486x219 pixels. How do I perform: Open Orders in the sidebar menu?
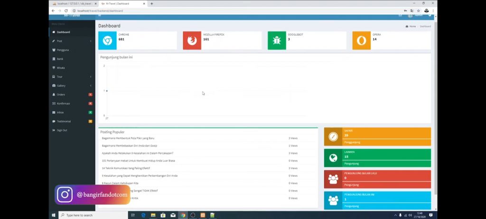[61, 95]
